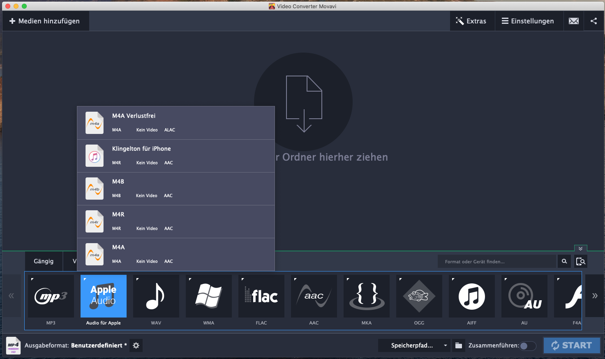This screenshot has width=605, height=359.
Task: Choose Klingelton für iPhone preset
Action: pos(176,156)
